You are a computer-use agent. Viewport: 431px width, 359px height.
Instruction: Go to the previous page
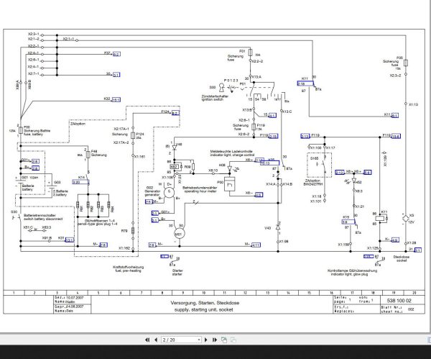click(156, 340)
